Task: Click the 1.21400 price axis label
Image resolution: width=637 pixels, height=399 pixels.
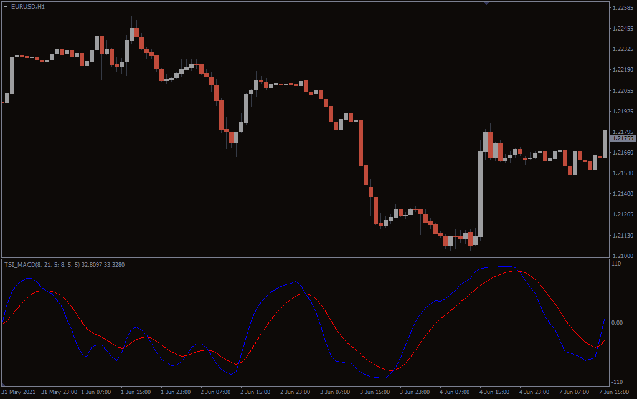Action: point(623,195)
